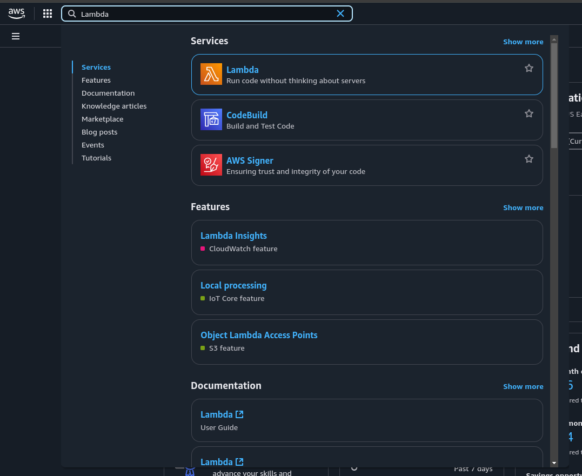The image size is (582, 476).
Task: Open the CodeBuild service link
Action: point(247,115)
